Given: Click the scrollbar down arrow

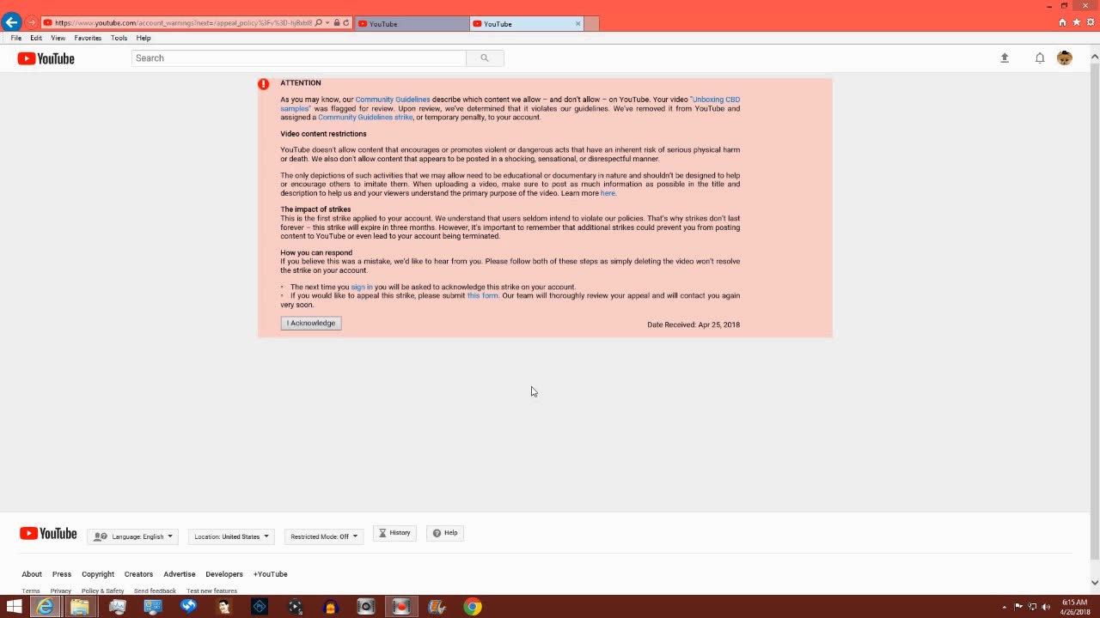Looking at the screenshot, I should coord(1094,583).
